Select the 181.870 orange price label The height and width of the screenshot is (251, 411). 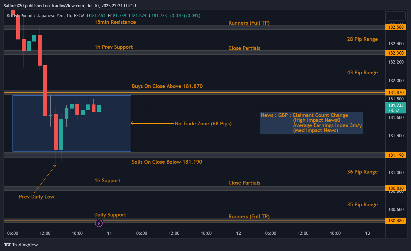(396, 92)
